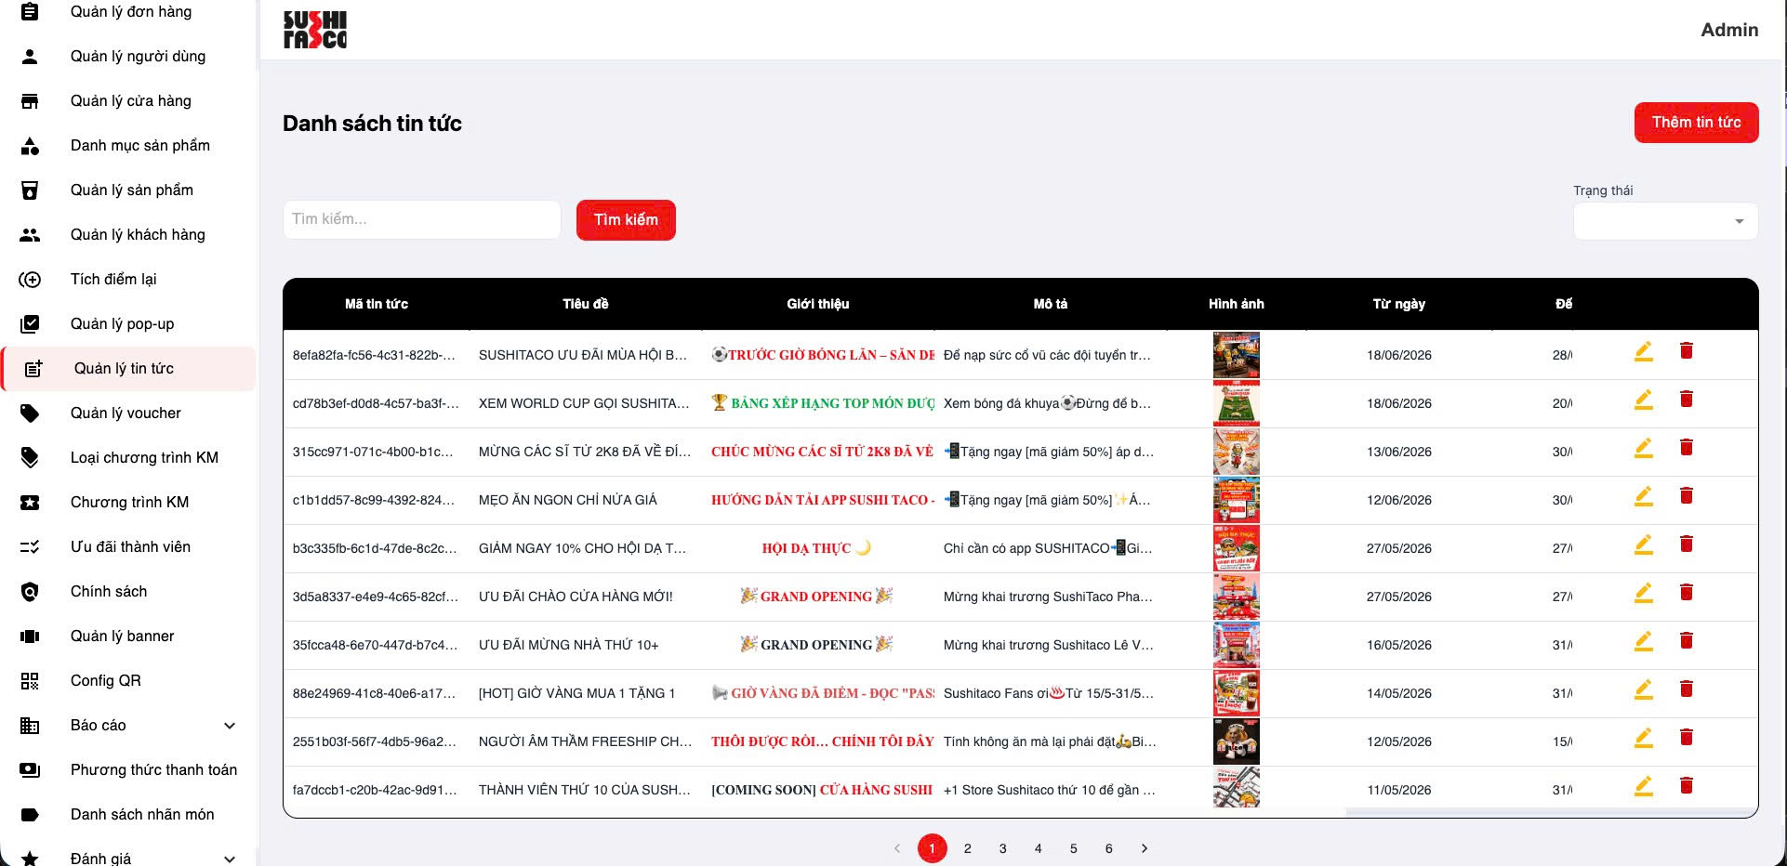Open thumbnail of NGƯỜI ÂM THẦM FREESHIP row
The height and width of the screenshot is (866, 1787).
[1237, 741]
